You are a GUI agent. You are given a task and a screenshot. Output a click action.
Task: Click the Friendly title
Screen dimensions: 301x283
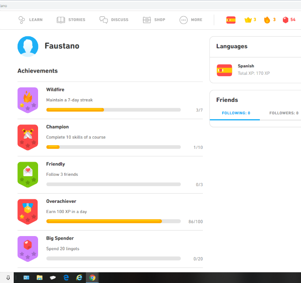[x=55, y=164]
